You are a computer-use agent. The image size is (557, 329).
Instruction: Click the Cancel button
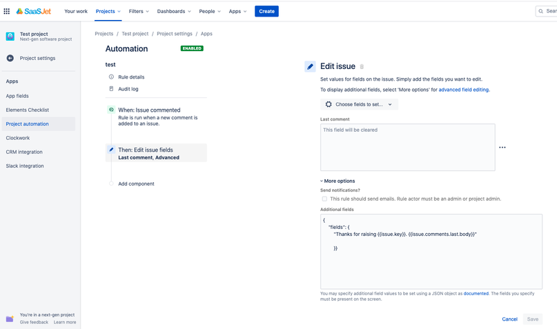click(510, 319)
